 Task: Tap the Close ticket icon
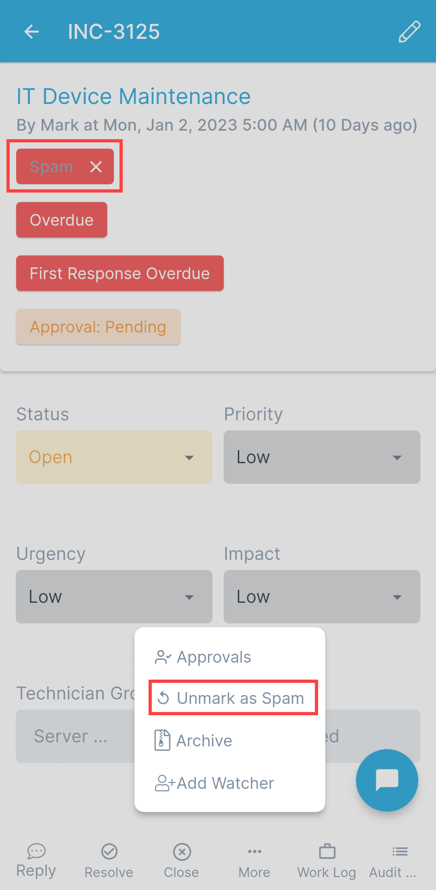coord(182,852)
